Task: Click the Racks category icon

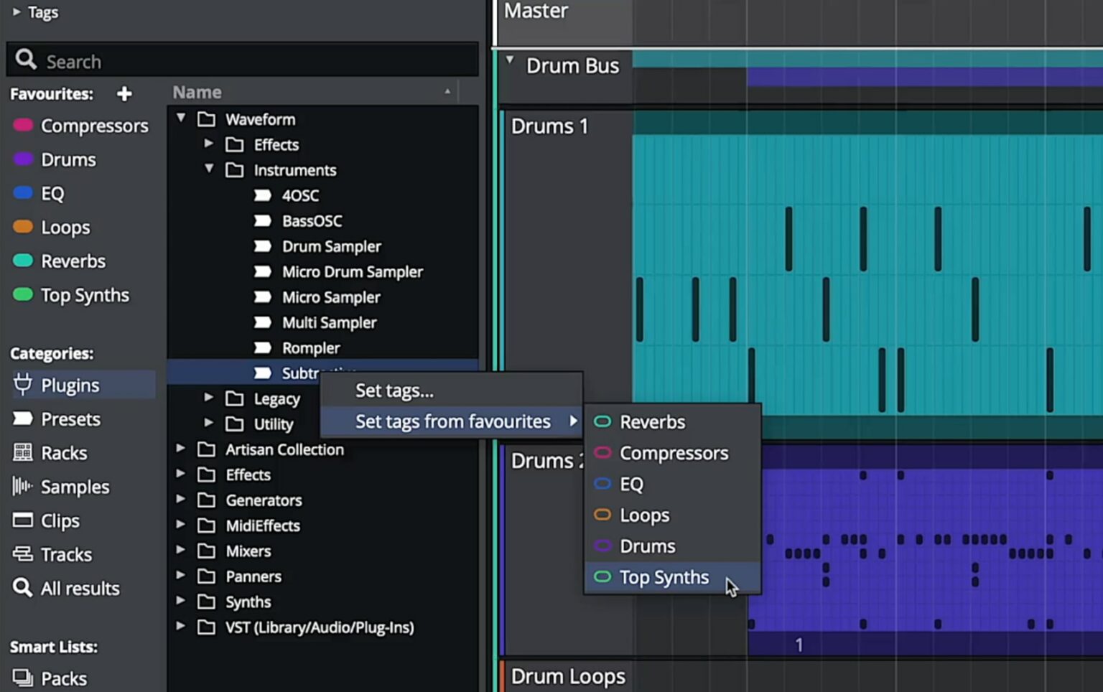Action: coord(22,452)
